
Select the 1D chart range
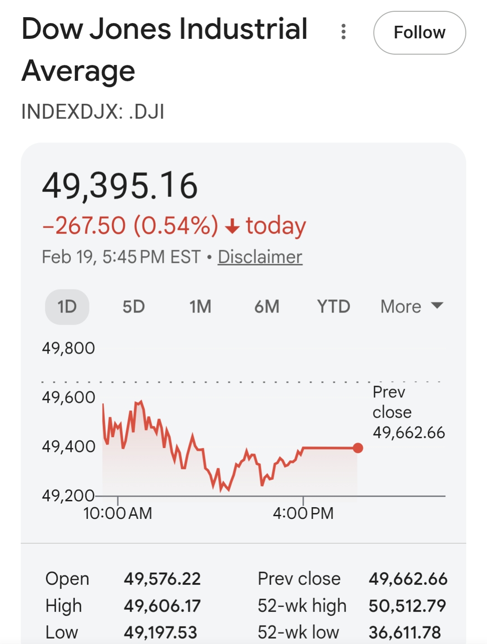click(x=67, y=307)
